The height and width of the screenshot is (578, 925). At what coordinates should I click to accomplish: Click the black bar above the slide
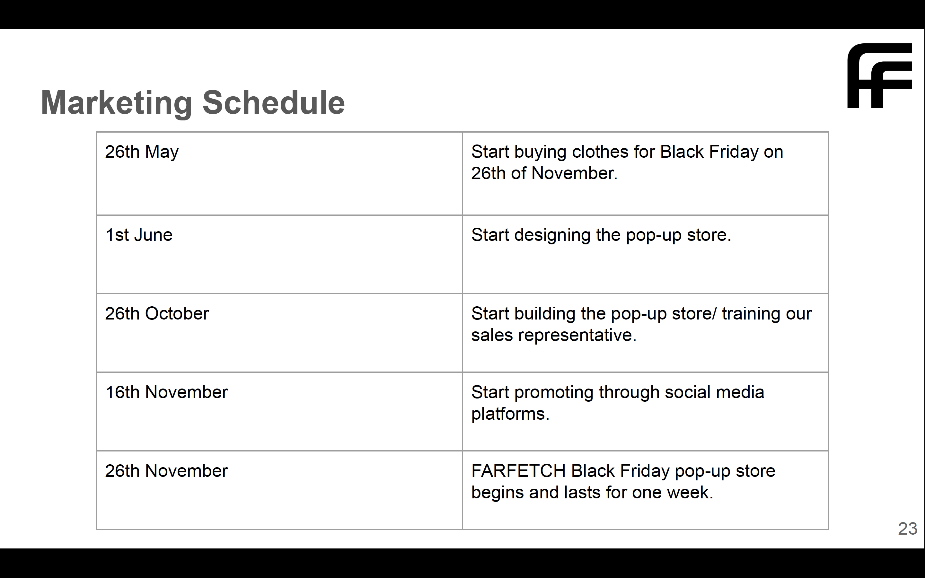[463, 14]
